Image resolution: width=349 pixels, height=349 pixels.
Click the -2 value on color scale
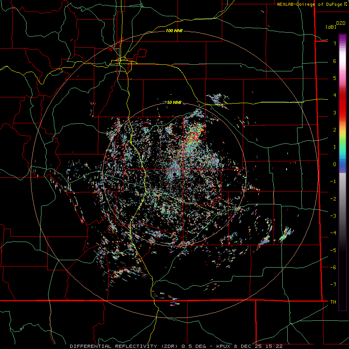(333, 199)
